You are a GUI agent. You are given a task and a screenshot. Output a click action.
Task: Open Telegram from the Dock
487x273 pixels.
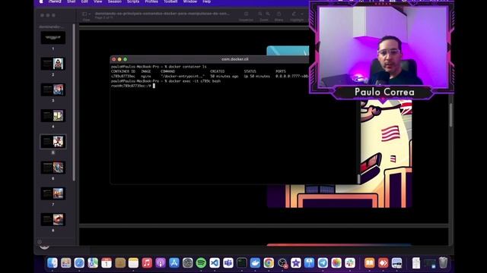click(x=323, y=263)
